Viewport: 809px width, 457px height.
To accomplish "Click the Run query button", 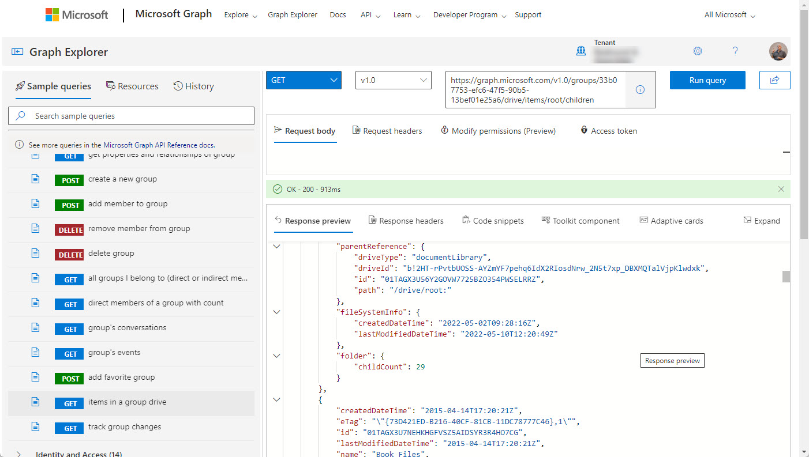I will coord(707,80).
